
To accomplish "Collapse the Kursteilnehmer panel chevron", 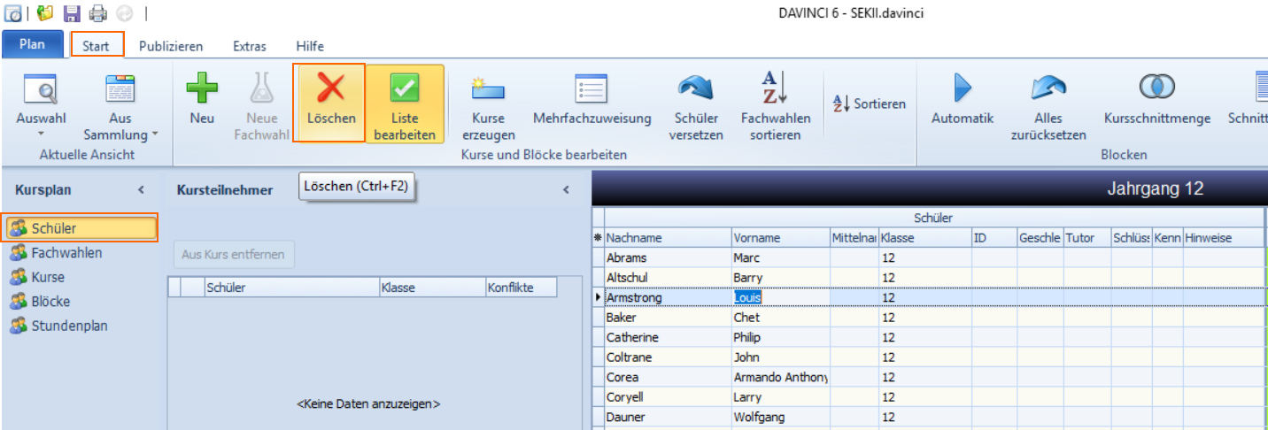I will (x=566, y=189).
